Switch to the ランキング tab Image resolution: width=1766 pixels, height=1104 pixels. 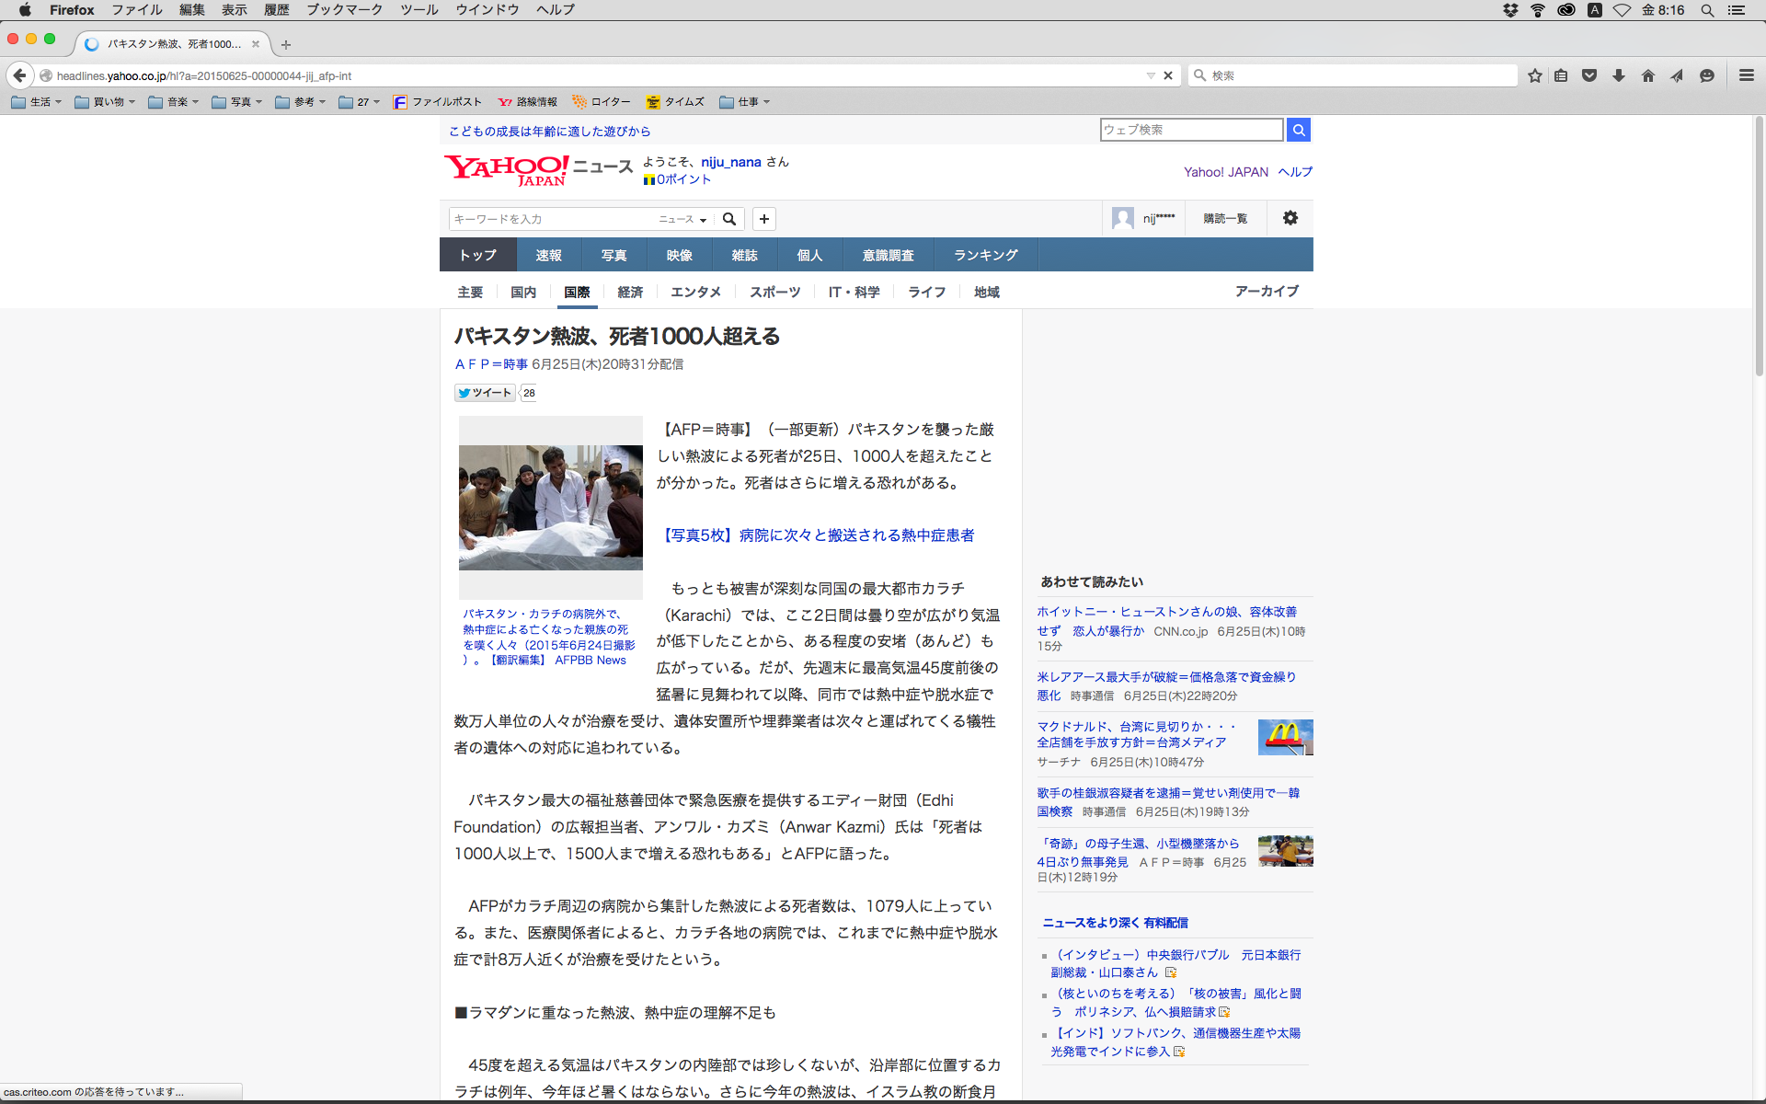[985, 255]
